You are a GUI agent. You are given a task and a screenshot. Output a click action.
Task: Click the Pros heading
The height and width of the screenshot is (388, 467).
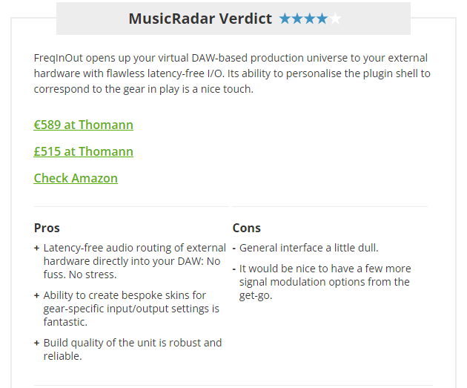(x=47, y=228)
